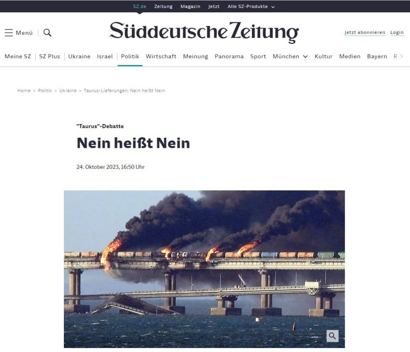This screenshot has width=410, height=352.
Task: Click the Süddeutsche Zeitung logo
Action: (204, 32)
